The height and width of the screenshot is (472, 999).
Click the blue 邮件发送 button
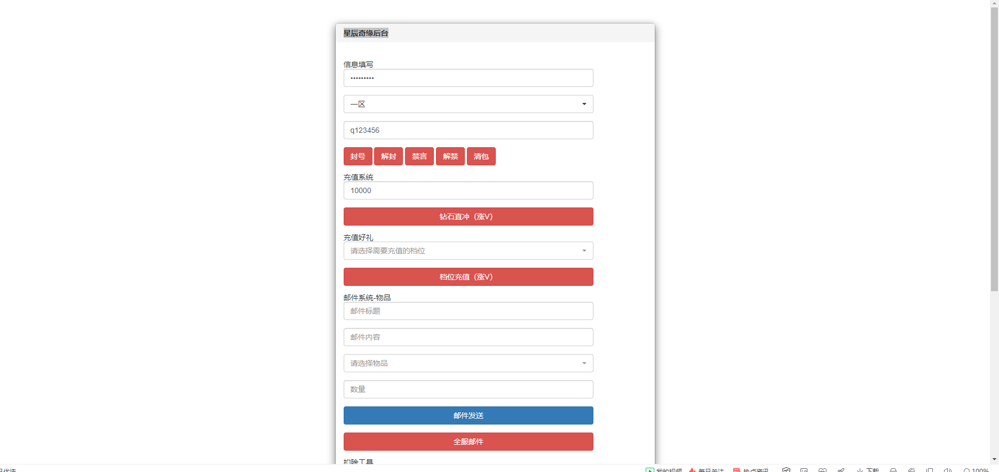point(468,415)
